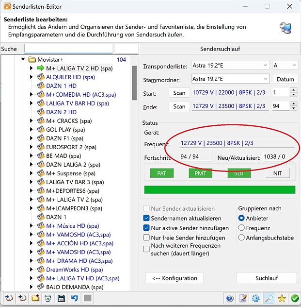301x307 pixels.
Task: Click the yellow favorites star icon
Action: 282,298
